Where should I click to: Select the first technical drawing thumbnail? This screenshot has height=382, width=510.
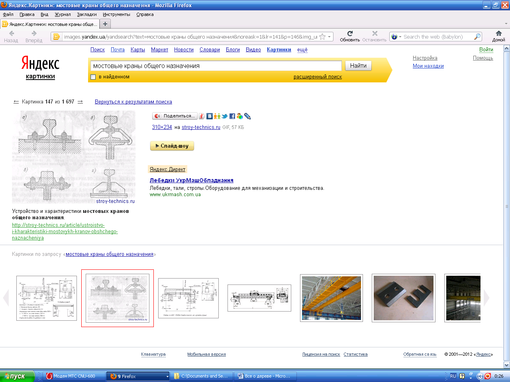click(x=47, y=298)
